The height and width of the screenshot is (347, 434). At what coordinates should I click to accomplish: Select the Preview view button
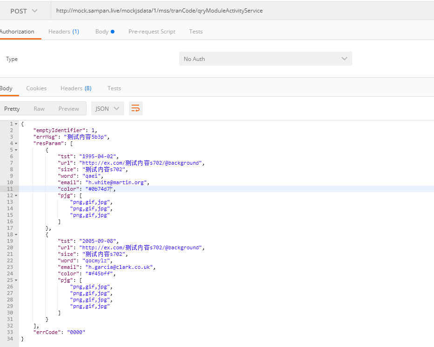(x=69, y=108)
